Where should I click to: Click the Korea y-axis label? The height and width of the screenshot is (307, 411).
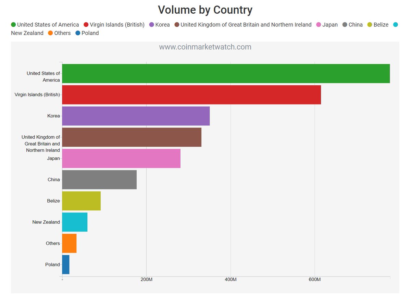point(54,116)
